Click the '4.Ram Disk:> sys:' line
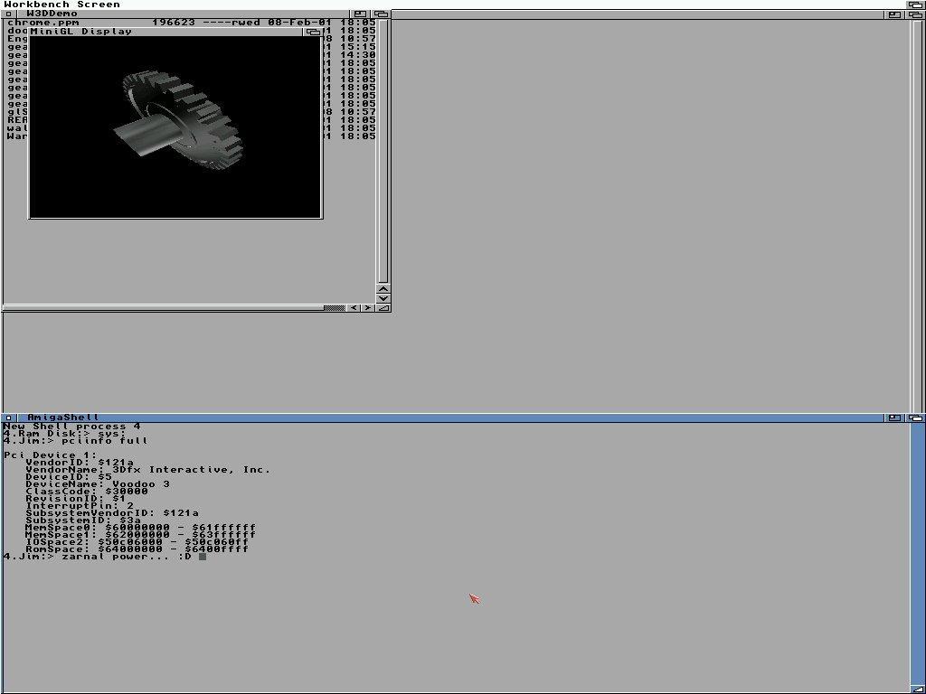This screenshot has height=694, width=926. pos(64,433)
